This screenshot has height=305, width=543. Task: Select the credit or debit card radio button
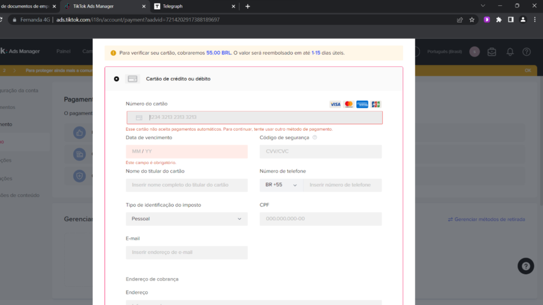click(x=116, y=79)
